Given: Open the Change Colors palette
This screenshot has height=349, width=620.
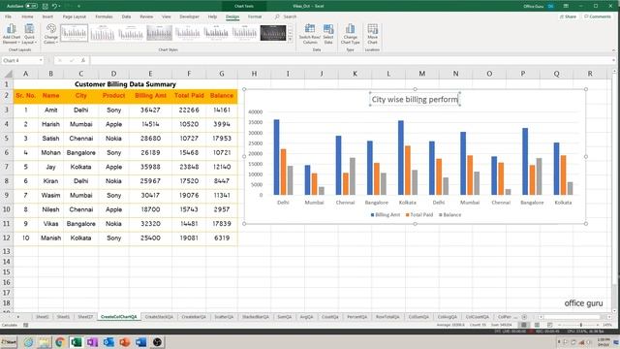Looking at the screenshot, I should click(x=51, y=34).
